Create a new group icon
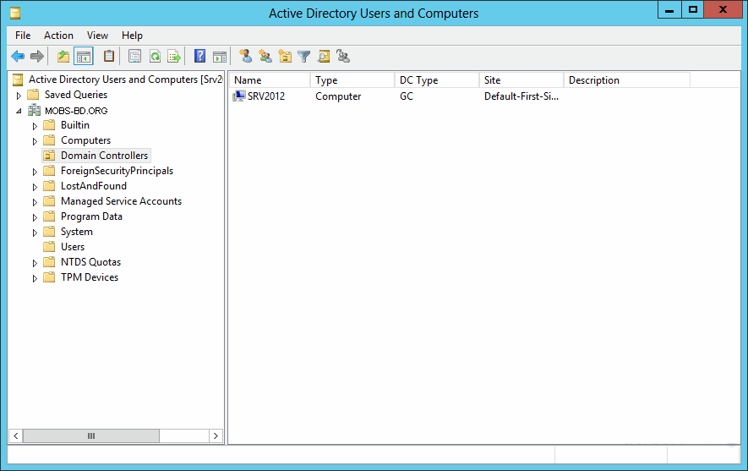 (265, 57)
